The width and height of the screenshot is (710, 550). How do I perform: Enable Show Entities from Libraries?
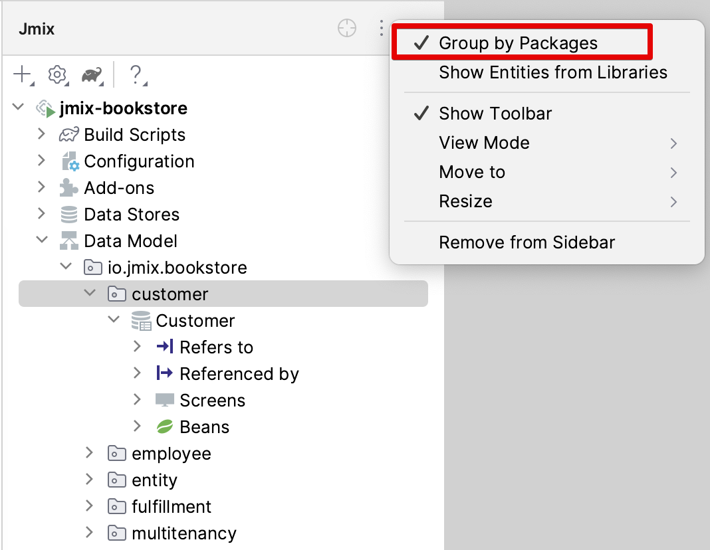[547, 72]
